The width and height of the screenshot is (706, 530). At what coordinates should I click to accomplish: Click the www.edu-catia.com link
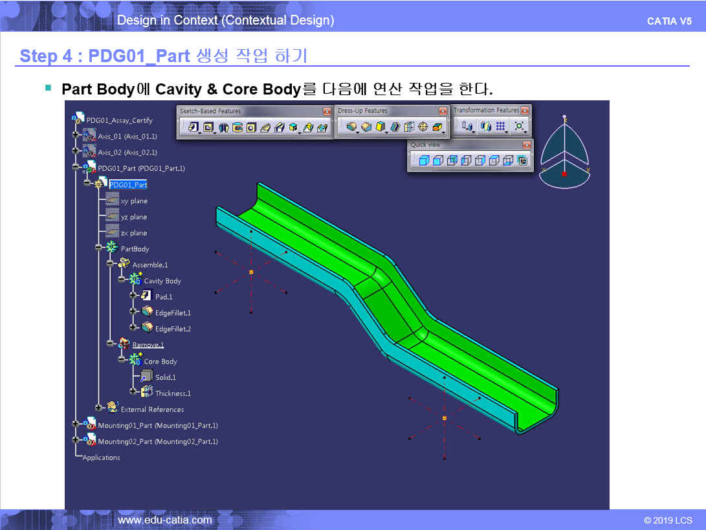pyautogui.click(x=164, y=520)
